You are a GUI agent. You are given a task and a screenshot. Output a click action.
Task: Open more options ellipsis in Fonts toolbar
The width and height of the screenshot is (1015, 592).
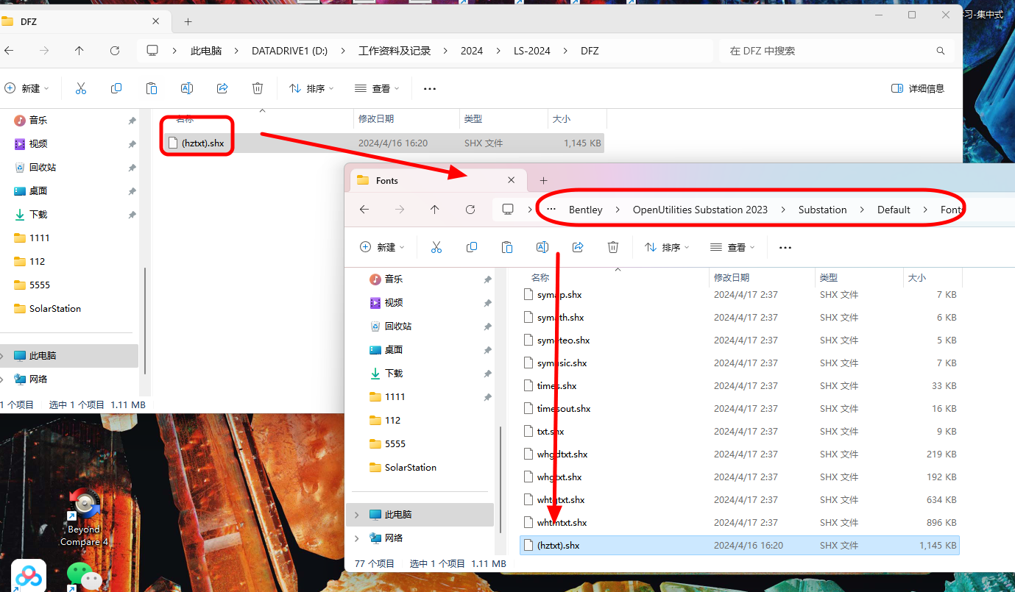pos(785,247)
